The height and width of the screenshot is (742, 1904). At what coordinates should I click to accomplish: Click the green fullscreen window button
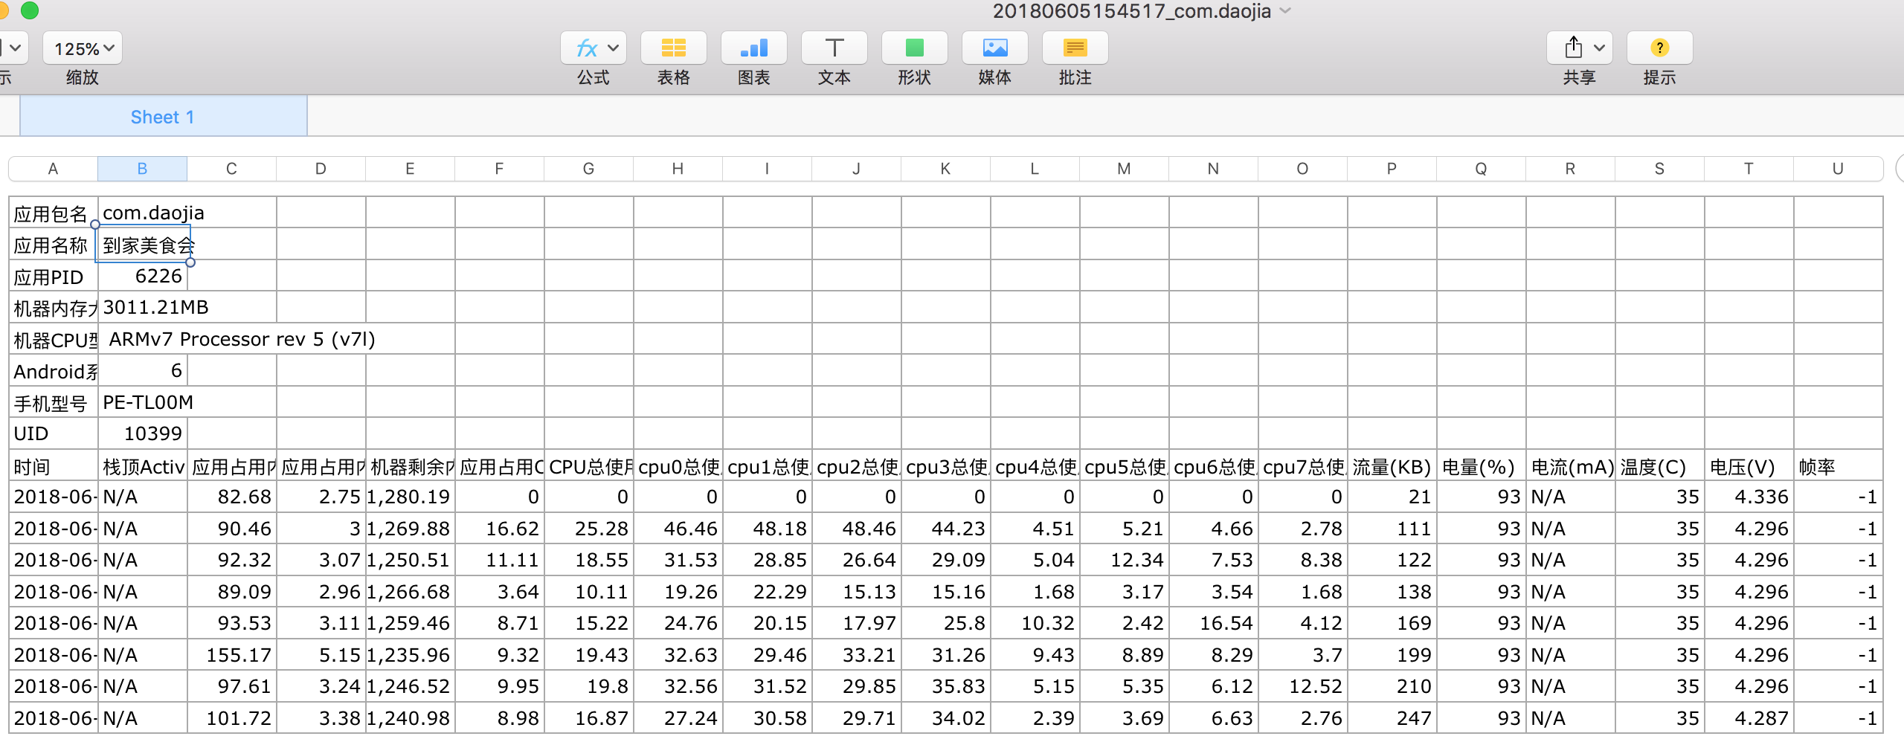pos(30,10)
